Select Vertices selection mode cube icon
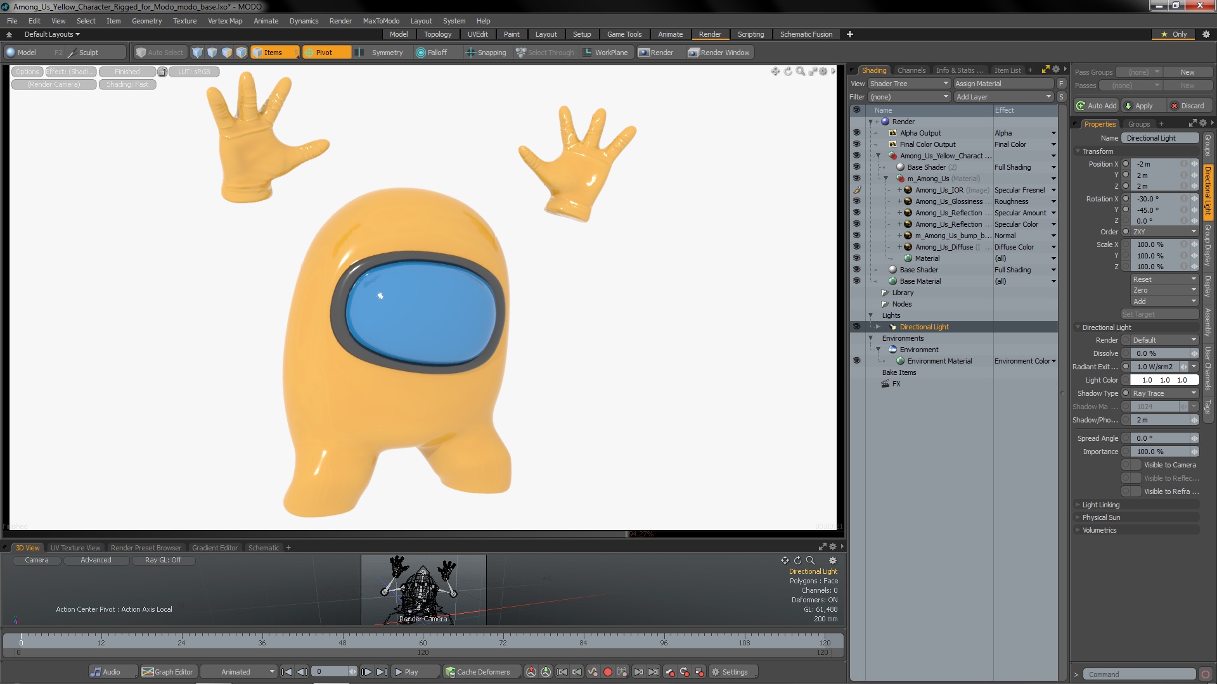The height and width of the screenshot is (684, 1217). (x=197, y=53)
